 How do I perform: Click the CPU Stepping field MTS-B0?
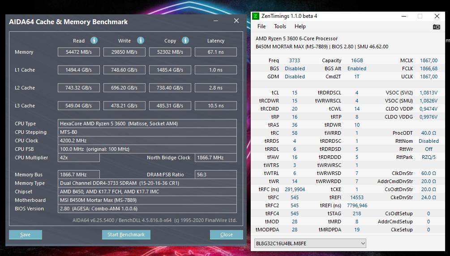click(x=147, y=132)
